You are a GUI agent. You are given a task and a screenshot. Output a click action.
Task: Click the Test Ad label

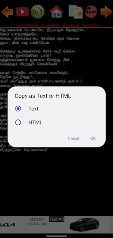[x=57, y=219]
